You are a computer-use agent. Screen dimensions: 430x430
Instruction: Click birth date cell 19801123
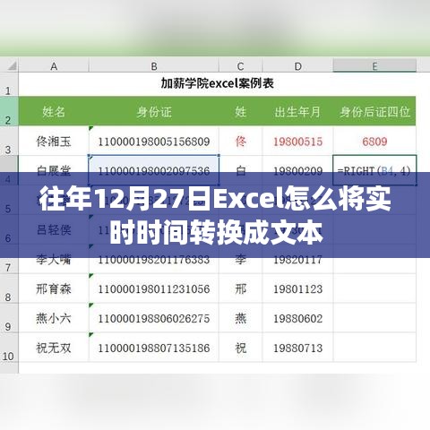coord(297,288)
